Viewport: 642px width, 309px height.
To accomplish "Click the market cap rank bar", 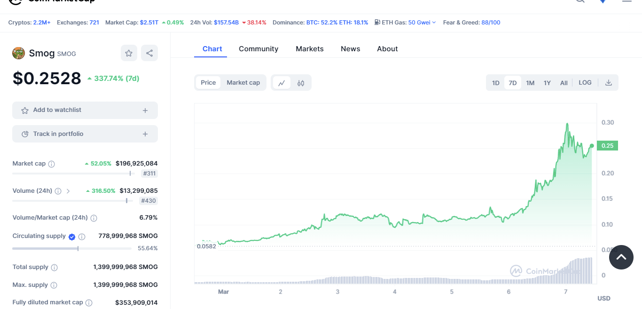I will pos(72,174).
